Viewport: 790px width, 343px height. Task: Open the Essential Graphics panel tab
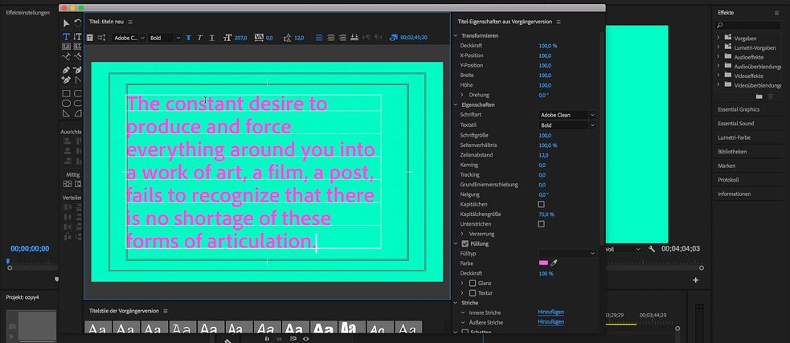(738, 109)
